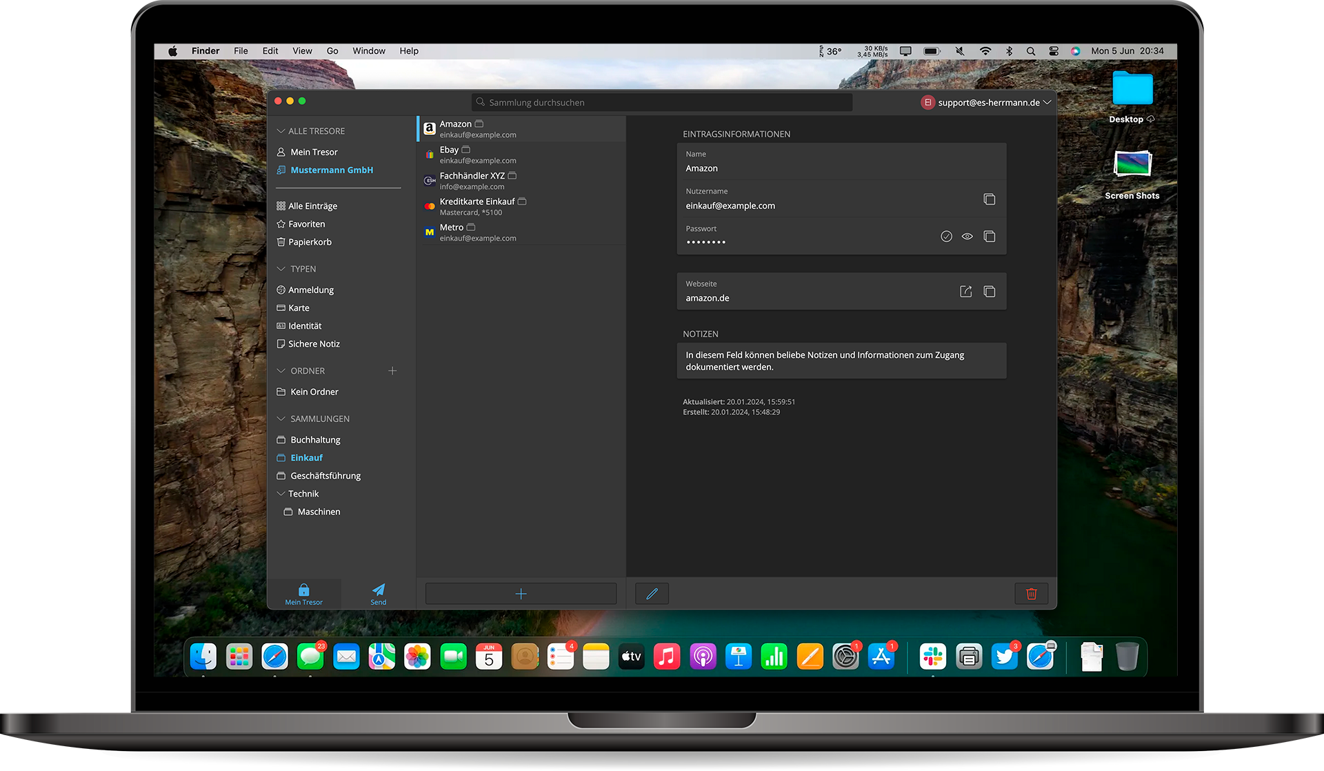Copy the password with its copy icon
This screenshot has width=1324, height=771.
tap(989, 237)
